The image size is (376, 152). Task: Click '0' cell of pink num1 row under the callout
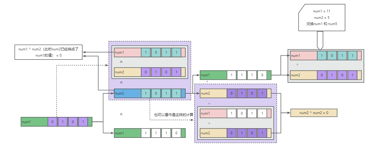coord(332,55)
